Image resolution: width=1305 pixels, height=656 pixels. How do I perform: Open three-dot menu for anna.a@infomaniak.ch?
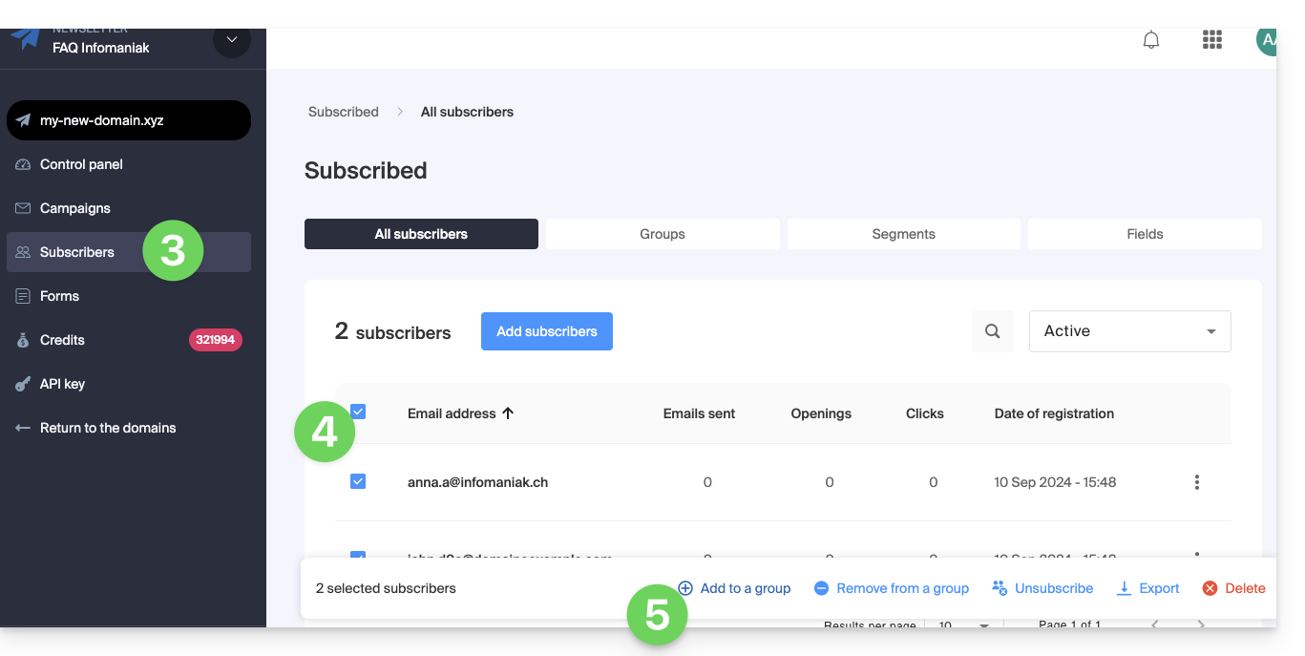point(1196,482)
